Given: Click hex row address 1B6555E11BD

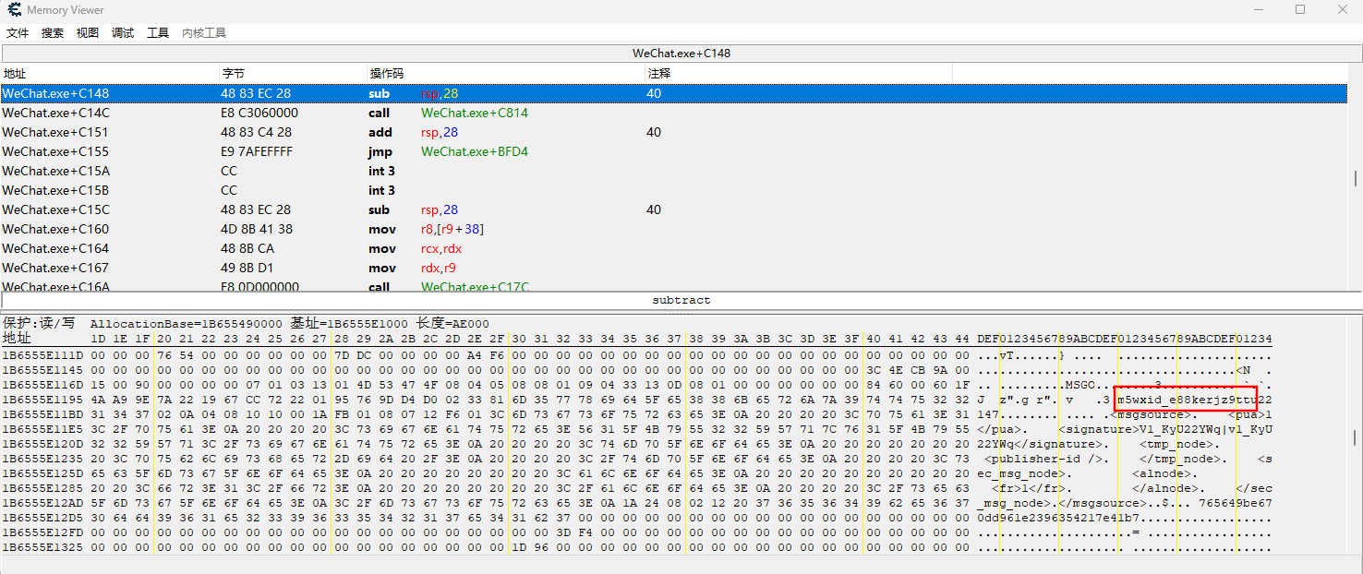Looking at the screenshot, I should (x=42, y=414).
